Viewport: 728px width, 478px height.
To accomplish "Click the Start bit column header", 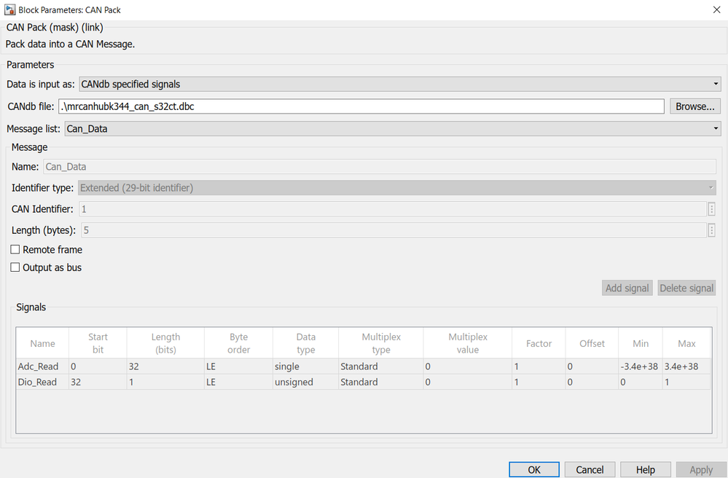I will [x=98, y=343].
